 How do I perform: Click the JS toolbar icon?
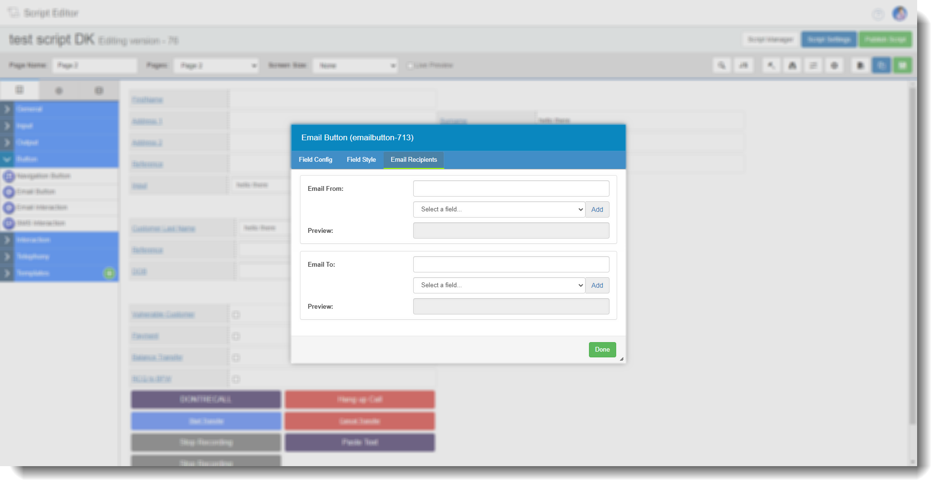744,65
